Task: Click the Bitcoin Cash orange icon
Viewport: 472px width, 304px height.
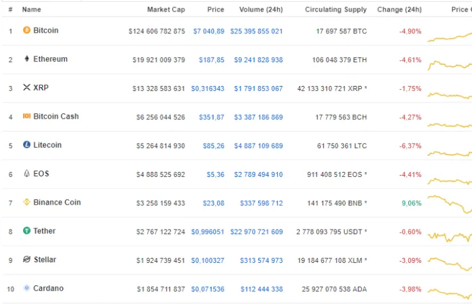Action: tap(27, 116)
